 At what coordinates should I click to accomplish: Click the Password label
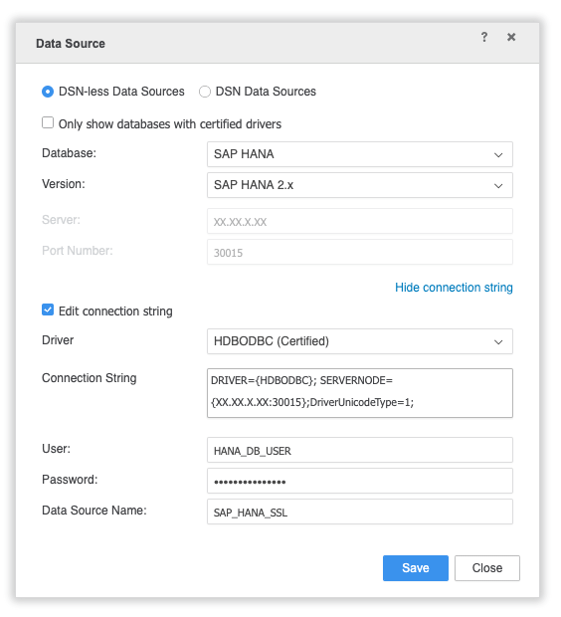coord(70,480)
